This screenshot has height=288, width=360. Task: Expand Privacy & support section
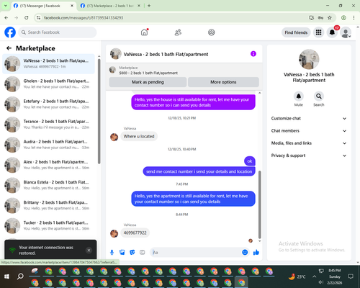pyautogui.click(x=309, y=156)
